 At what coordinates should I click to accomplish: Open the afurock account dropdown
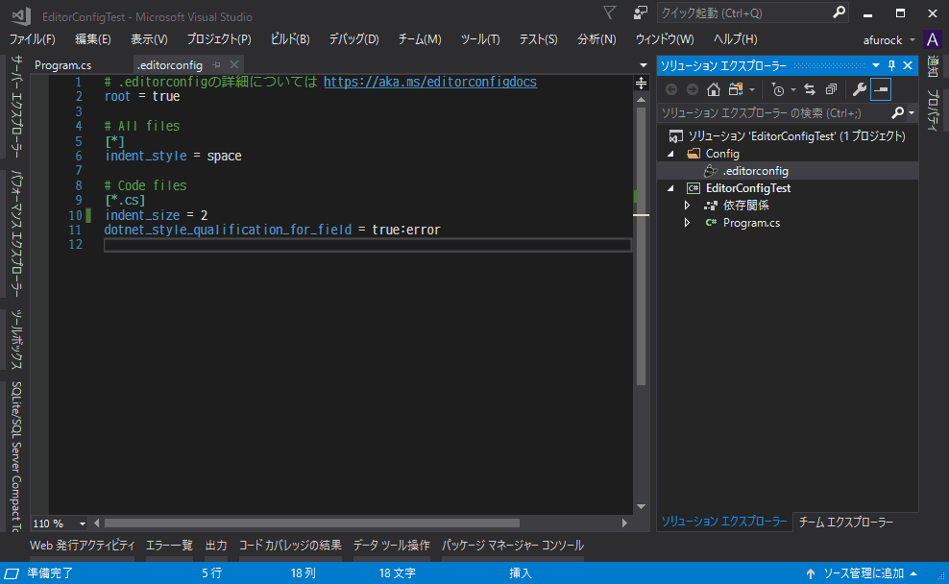pos(888,40)
